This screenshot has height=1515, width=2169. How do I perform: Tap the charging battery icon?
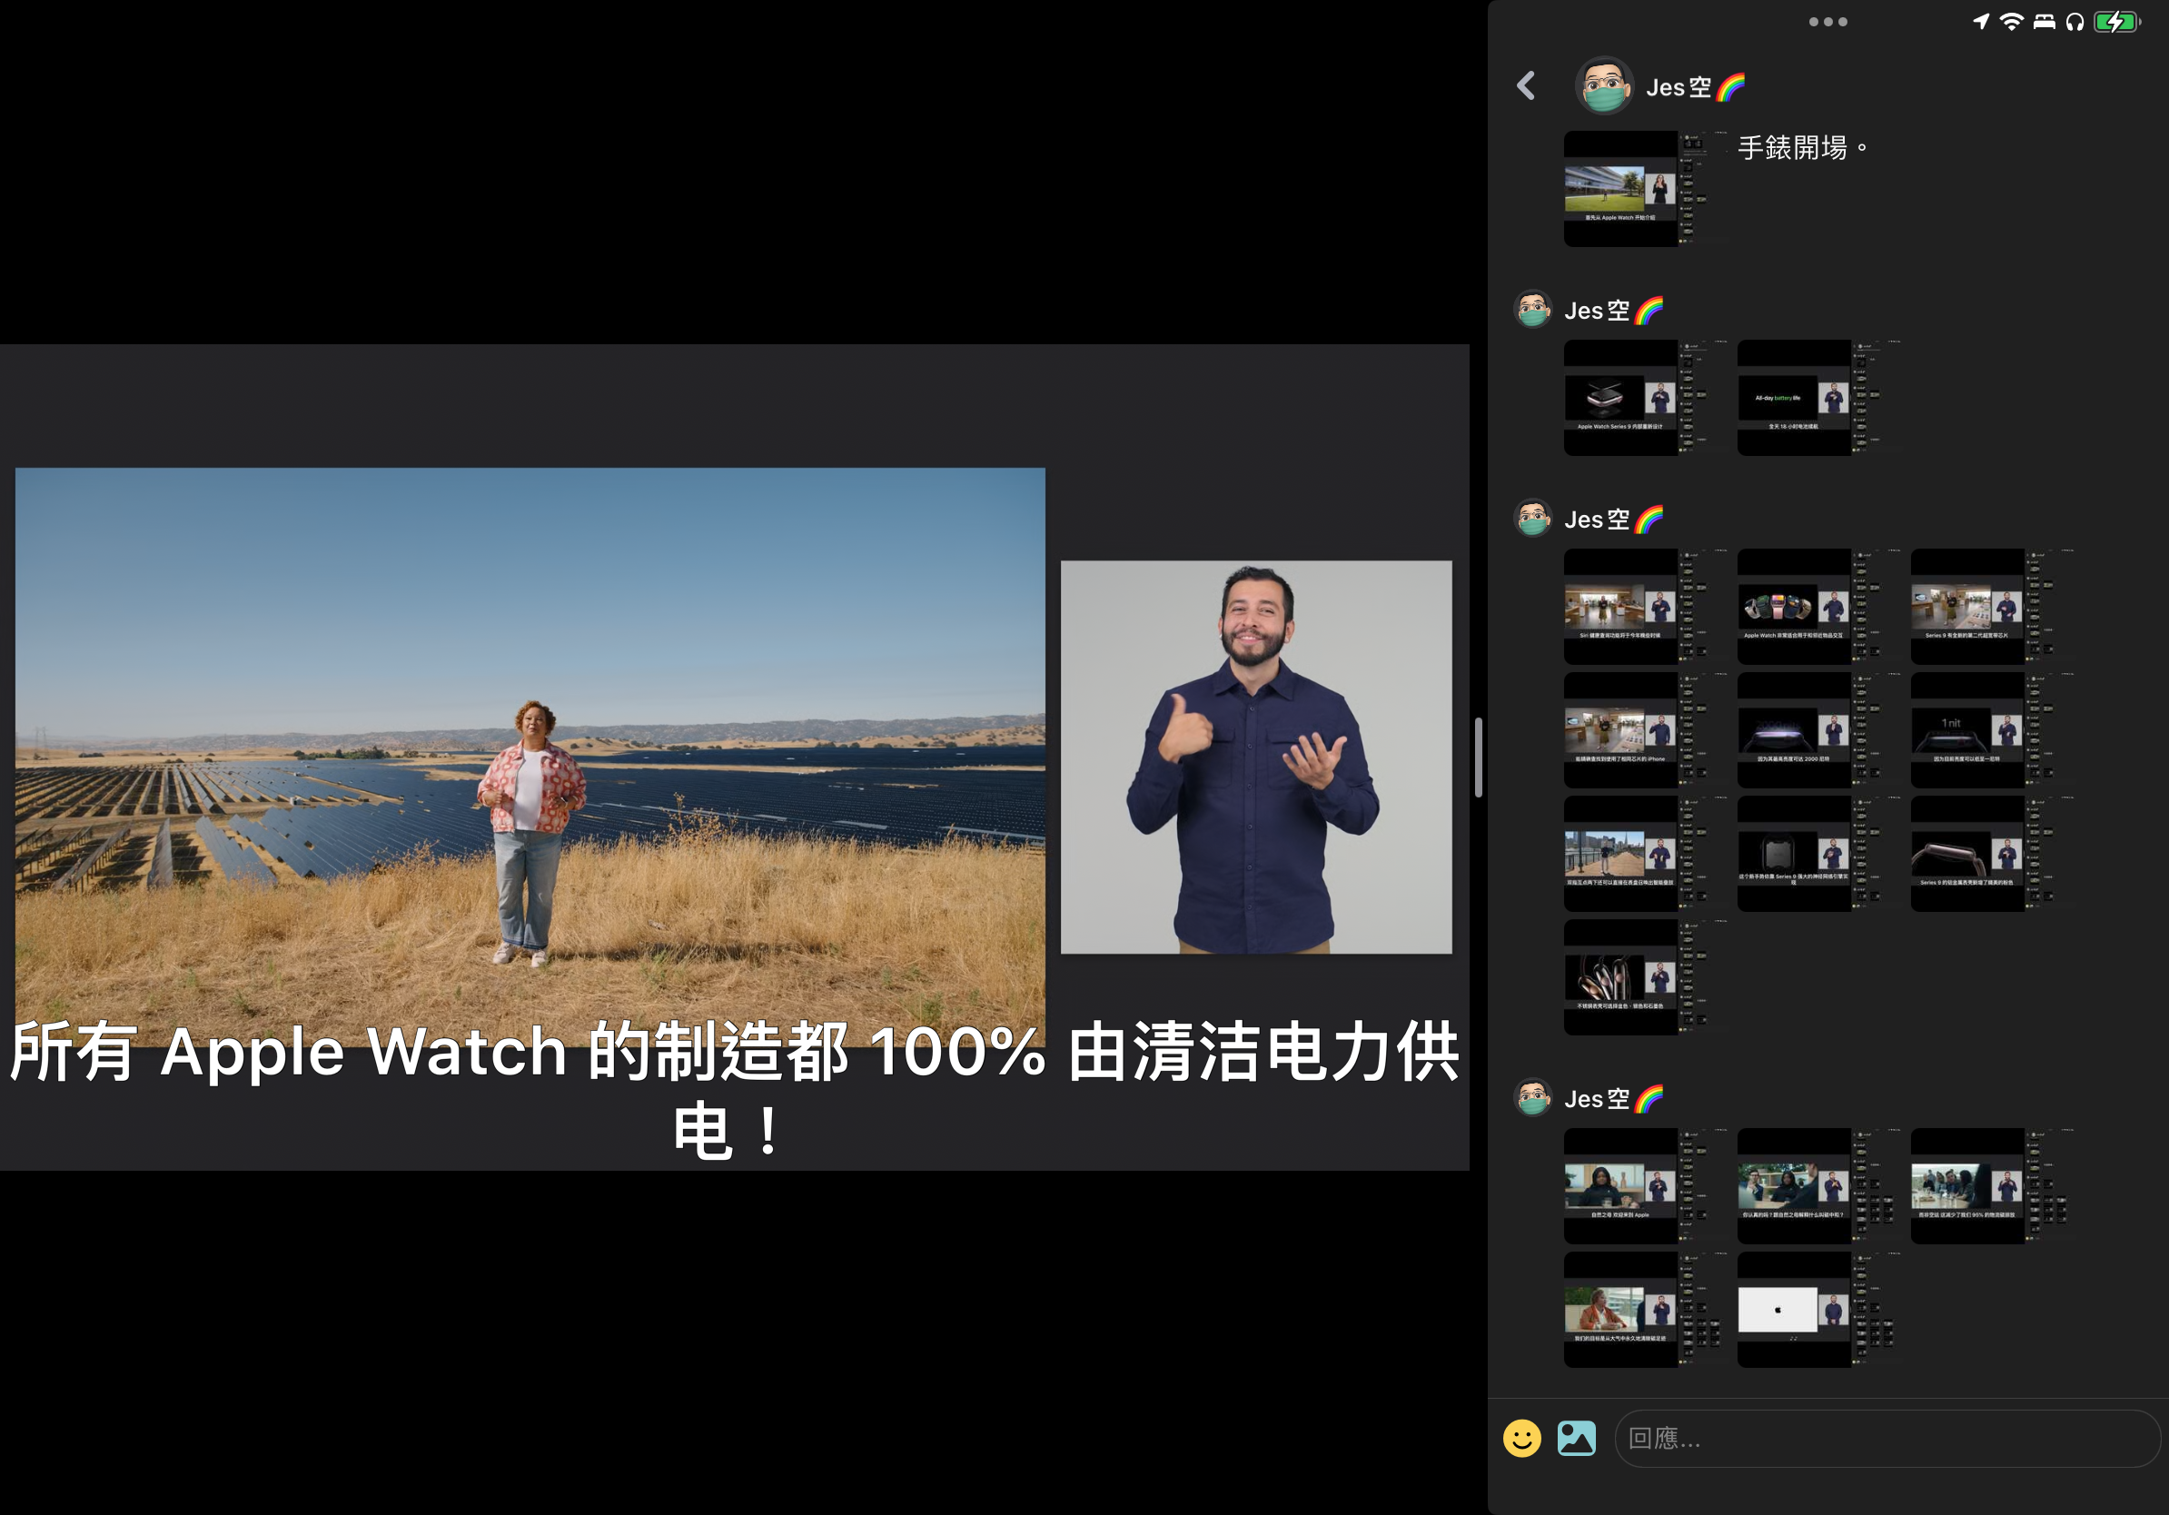tap(2117, 21)
